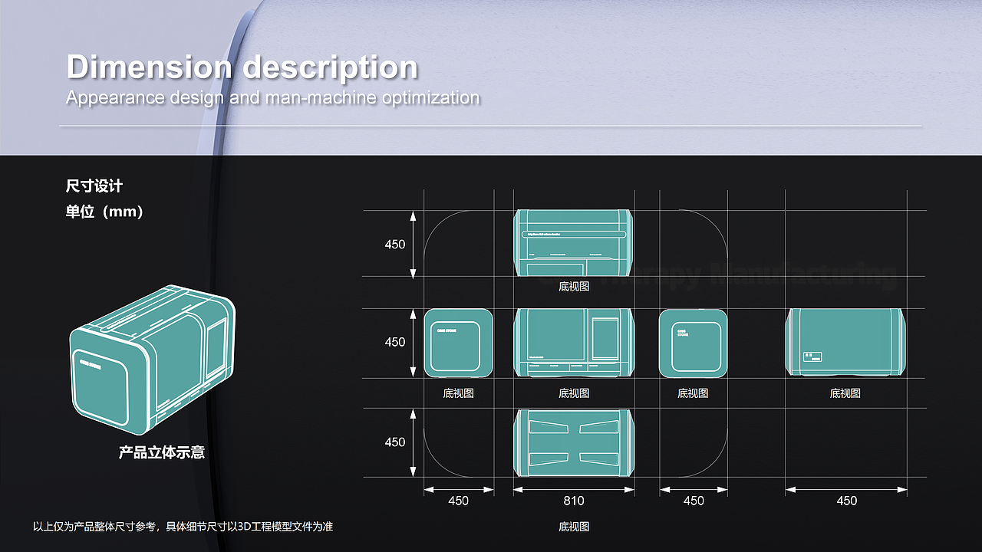Select the top-row drawing with the long slot
The width and height of the screenshot is (982, 552).
tap(574, 243)
